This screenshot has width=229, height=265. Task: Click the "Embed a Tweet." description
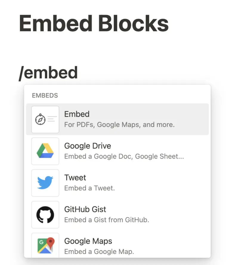89,188
